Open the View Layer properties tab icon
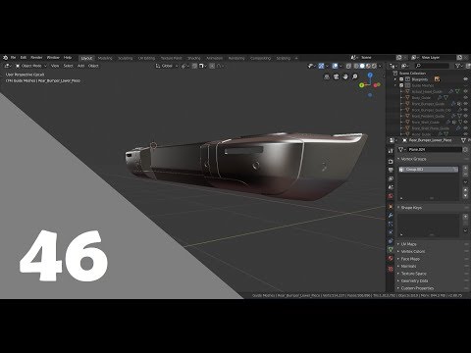This screenshot has width=471, height=353. [x=391, y=178]
